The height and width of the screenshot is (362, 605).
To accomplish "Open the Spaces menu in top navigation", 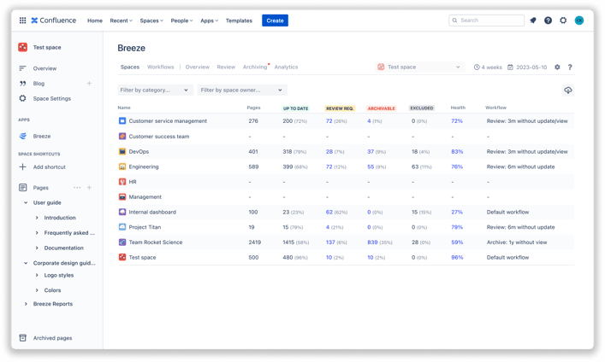I will pyautogui.click(x=151, y=20).
